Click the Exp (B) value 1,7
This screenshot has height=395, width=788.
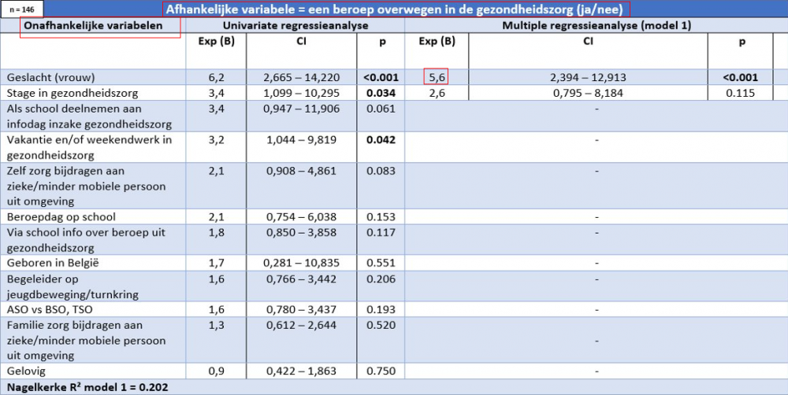click(216, 263)
